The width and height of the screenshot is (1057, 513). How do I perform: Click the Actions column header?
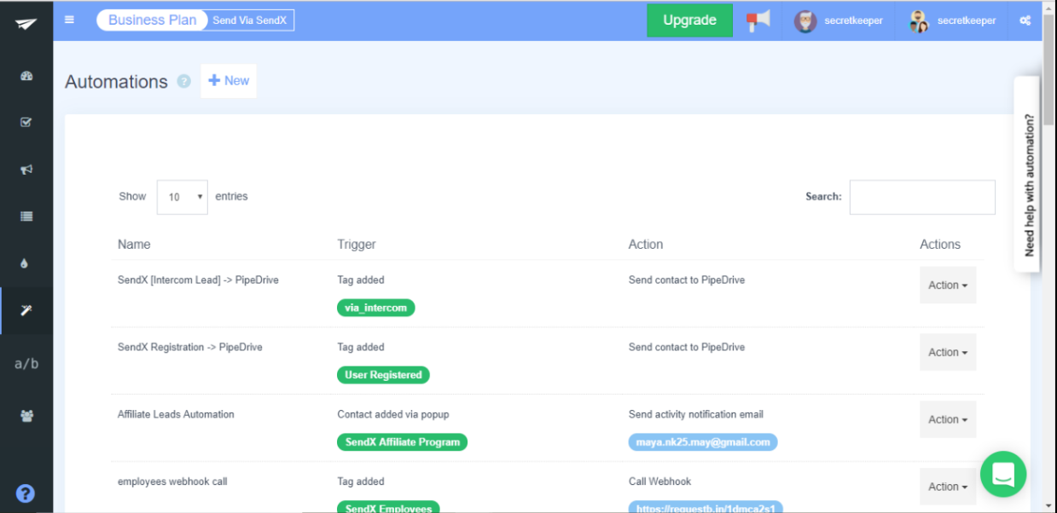click(940, 245)
